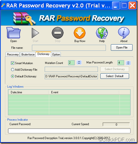138x144 pixels.
Task: Open Help via globe icon
Action: (x=102, y=33)
